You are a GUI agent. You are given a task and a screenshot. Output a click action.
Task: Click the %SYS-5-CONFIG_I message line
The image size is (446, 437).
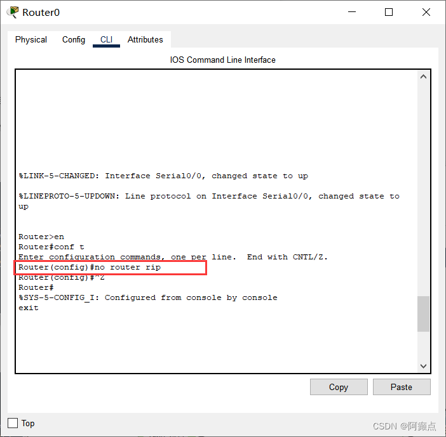click(x=148, y=297)
